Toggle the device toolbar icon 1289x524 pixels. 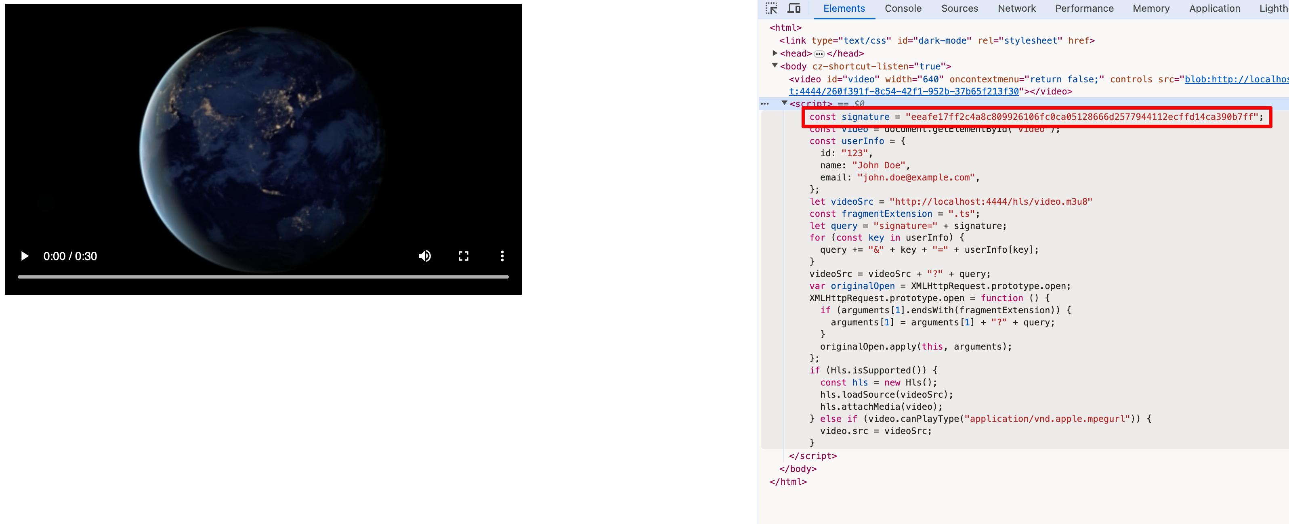(x=794, y=8)
